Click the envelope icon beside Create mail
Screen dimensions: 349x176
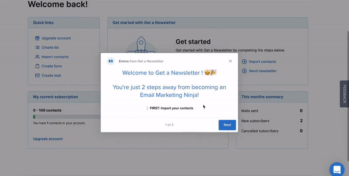[38, 76]
